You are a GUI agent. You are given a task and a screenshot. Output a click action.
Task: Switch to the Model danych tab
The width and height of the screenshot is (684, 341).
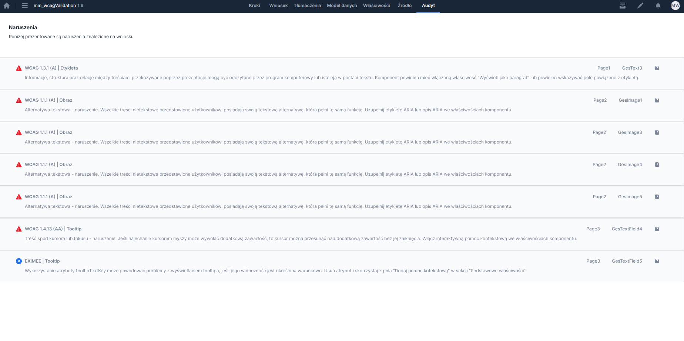342,6
